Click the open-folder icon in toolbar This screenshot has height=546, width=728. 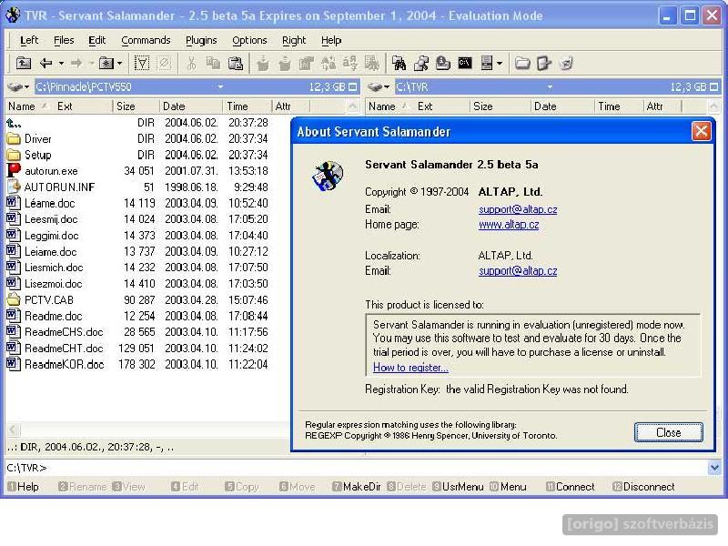pos(522,63)
